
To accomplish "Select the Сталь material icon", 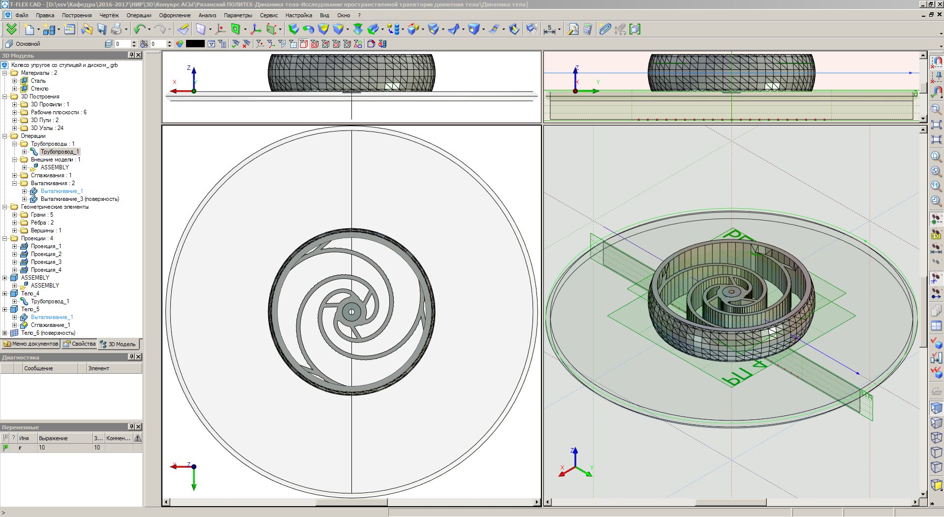I will (x=24, y=81).
